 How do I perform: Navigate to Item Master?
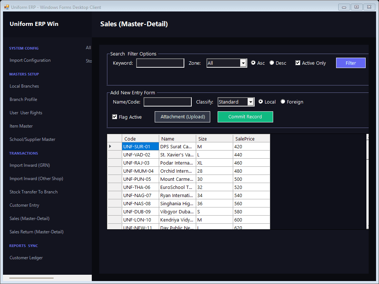(21, 126)
